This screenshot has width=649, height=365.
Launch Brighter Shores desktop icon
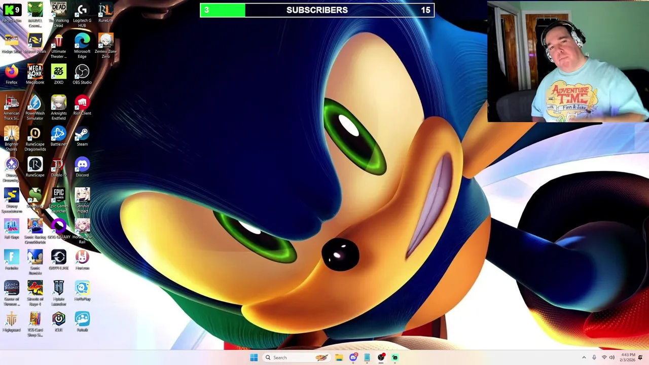12,139
